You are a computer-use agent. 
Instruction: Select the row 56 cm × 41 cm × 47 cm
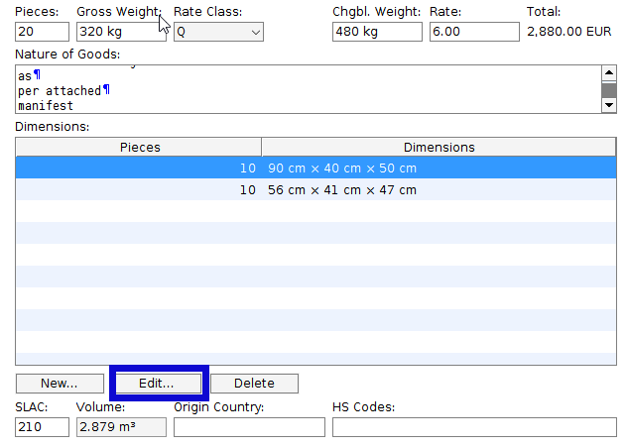coord(315,189)
